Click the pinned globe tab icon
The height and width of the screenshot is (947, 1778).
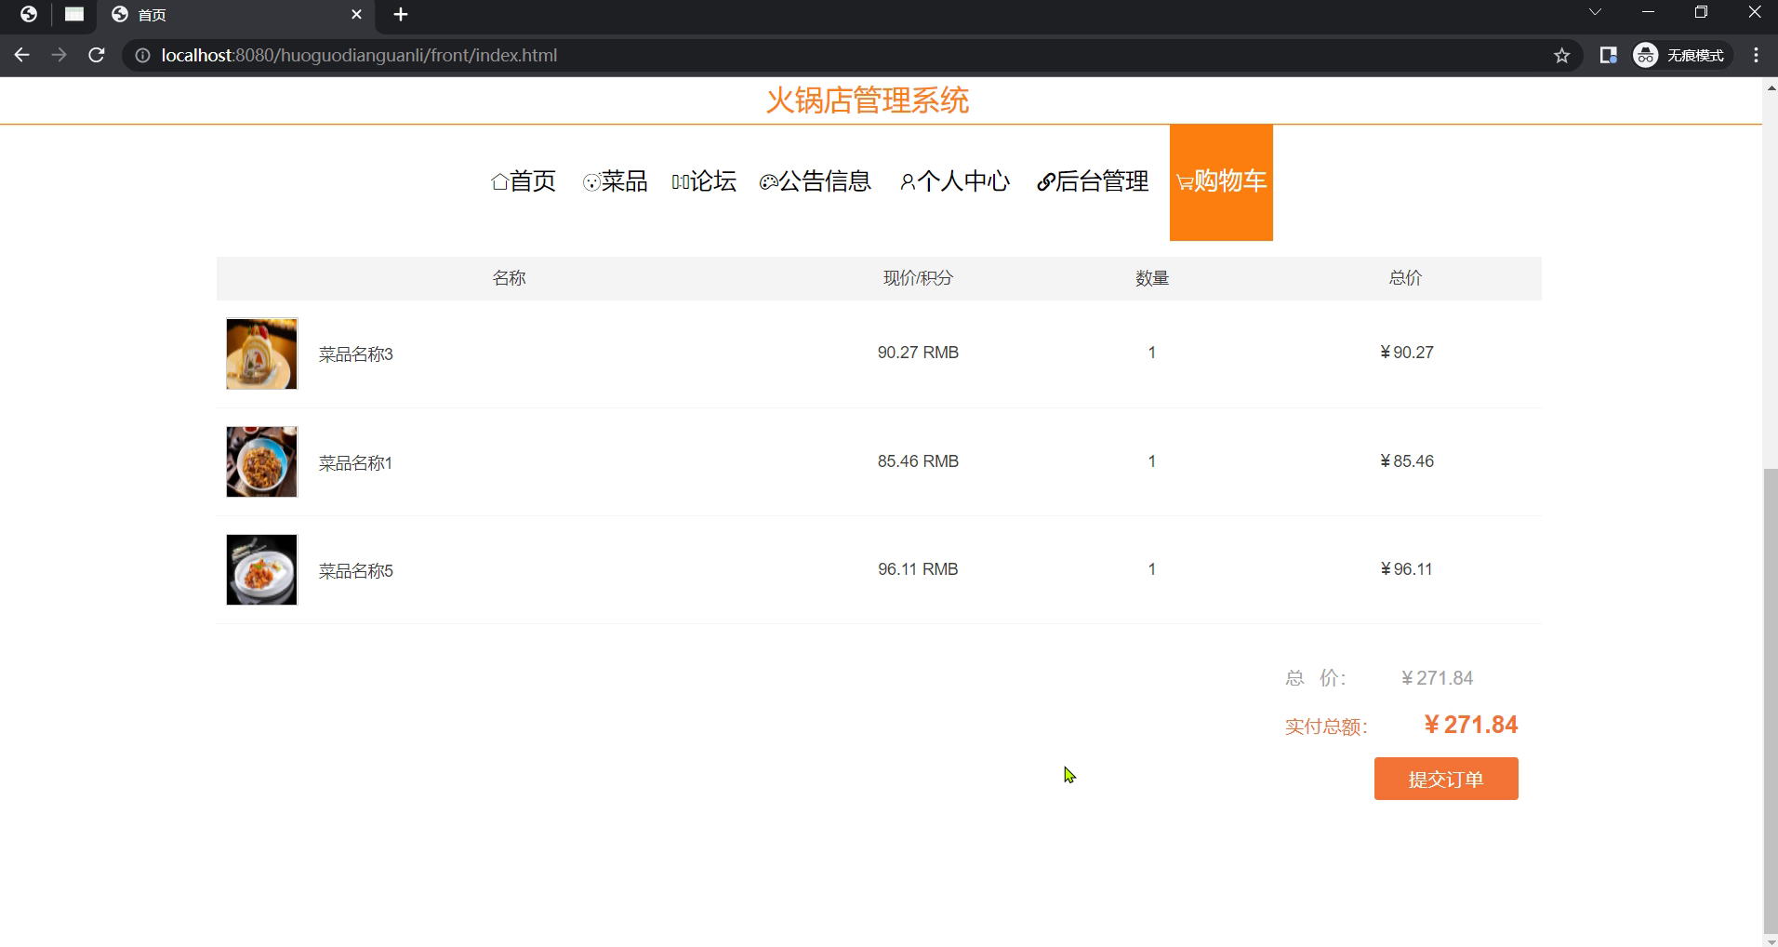(x=29, y=14)
